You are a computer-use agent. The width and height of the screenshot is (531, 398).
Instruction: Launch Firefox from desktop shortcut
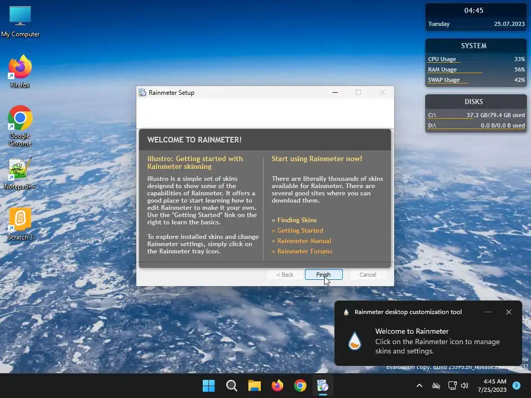coord(20,72)
